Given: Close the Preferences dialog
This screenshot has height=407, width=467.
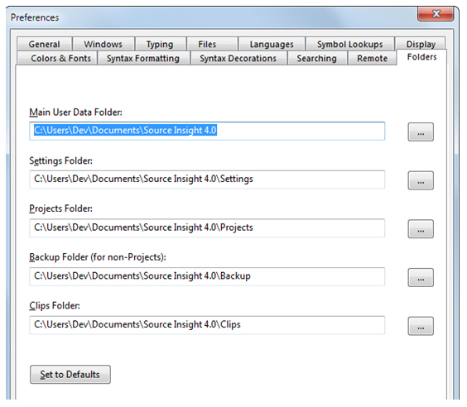Looking at the screenshot, I should (x=436, y=14).
